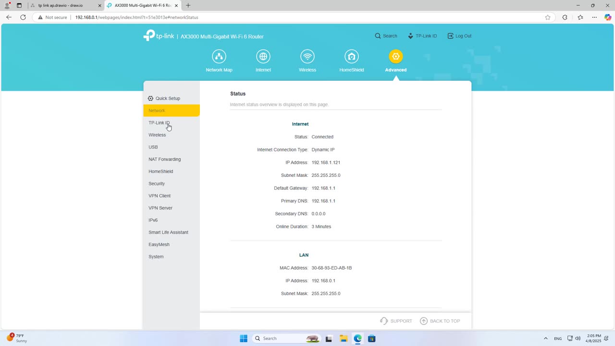Viewport: 615px width, 346px height.
Task: Show hidden system tray icons
Action: click(x=545, y=338)
